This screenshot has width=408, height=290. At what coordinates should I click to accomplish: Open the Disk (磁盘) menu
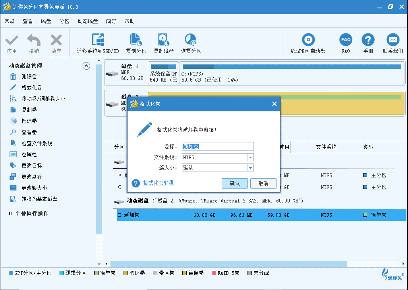(x=46, y=21)
